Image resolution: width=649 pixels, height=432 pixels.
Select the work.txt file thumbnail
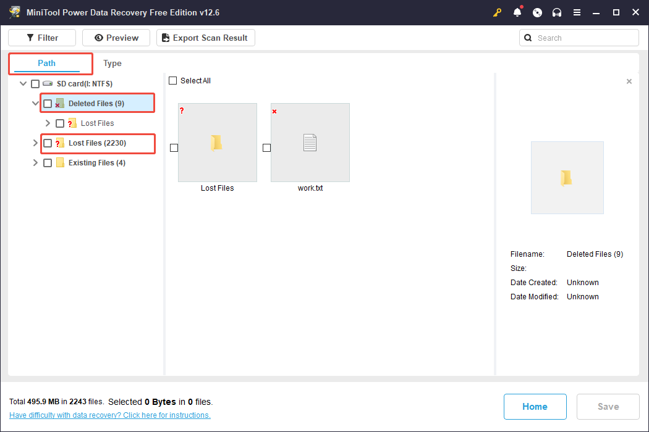click(310, 143)
